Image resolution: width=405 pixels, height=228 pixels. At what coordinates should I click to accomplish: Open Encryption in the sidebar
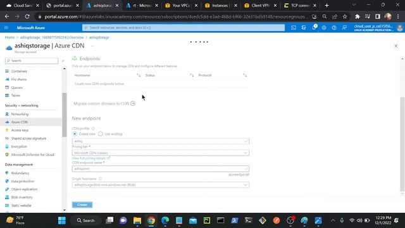tap(19, 146)
